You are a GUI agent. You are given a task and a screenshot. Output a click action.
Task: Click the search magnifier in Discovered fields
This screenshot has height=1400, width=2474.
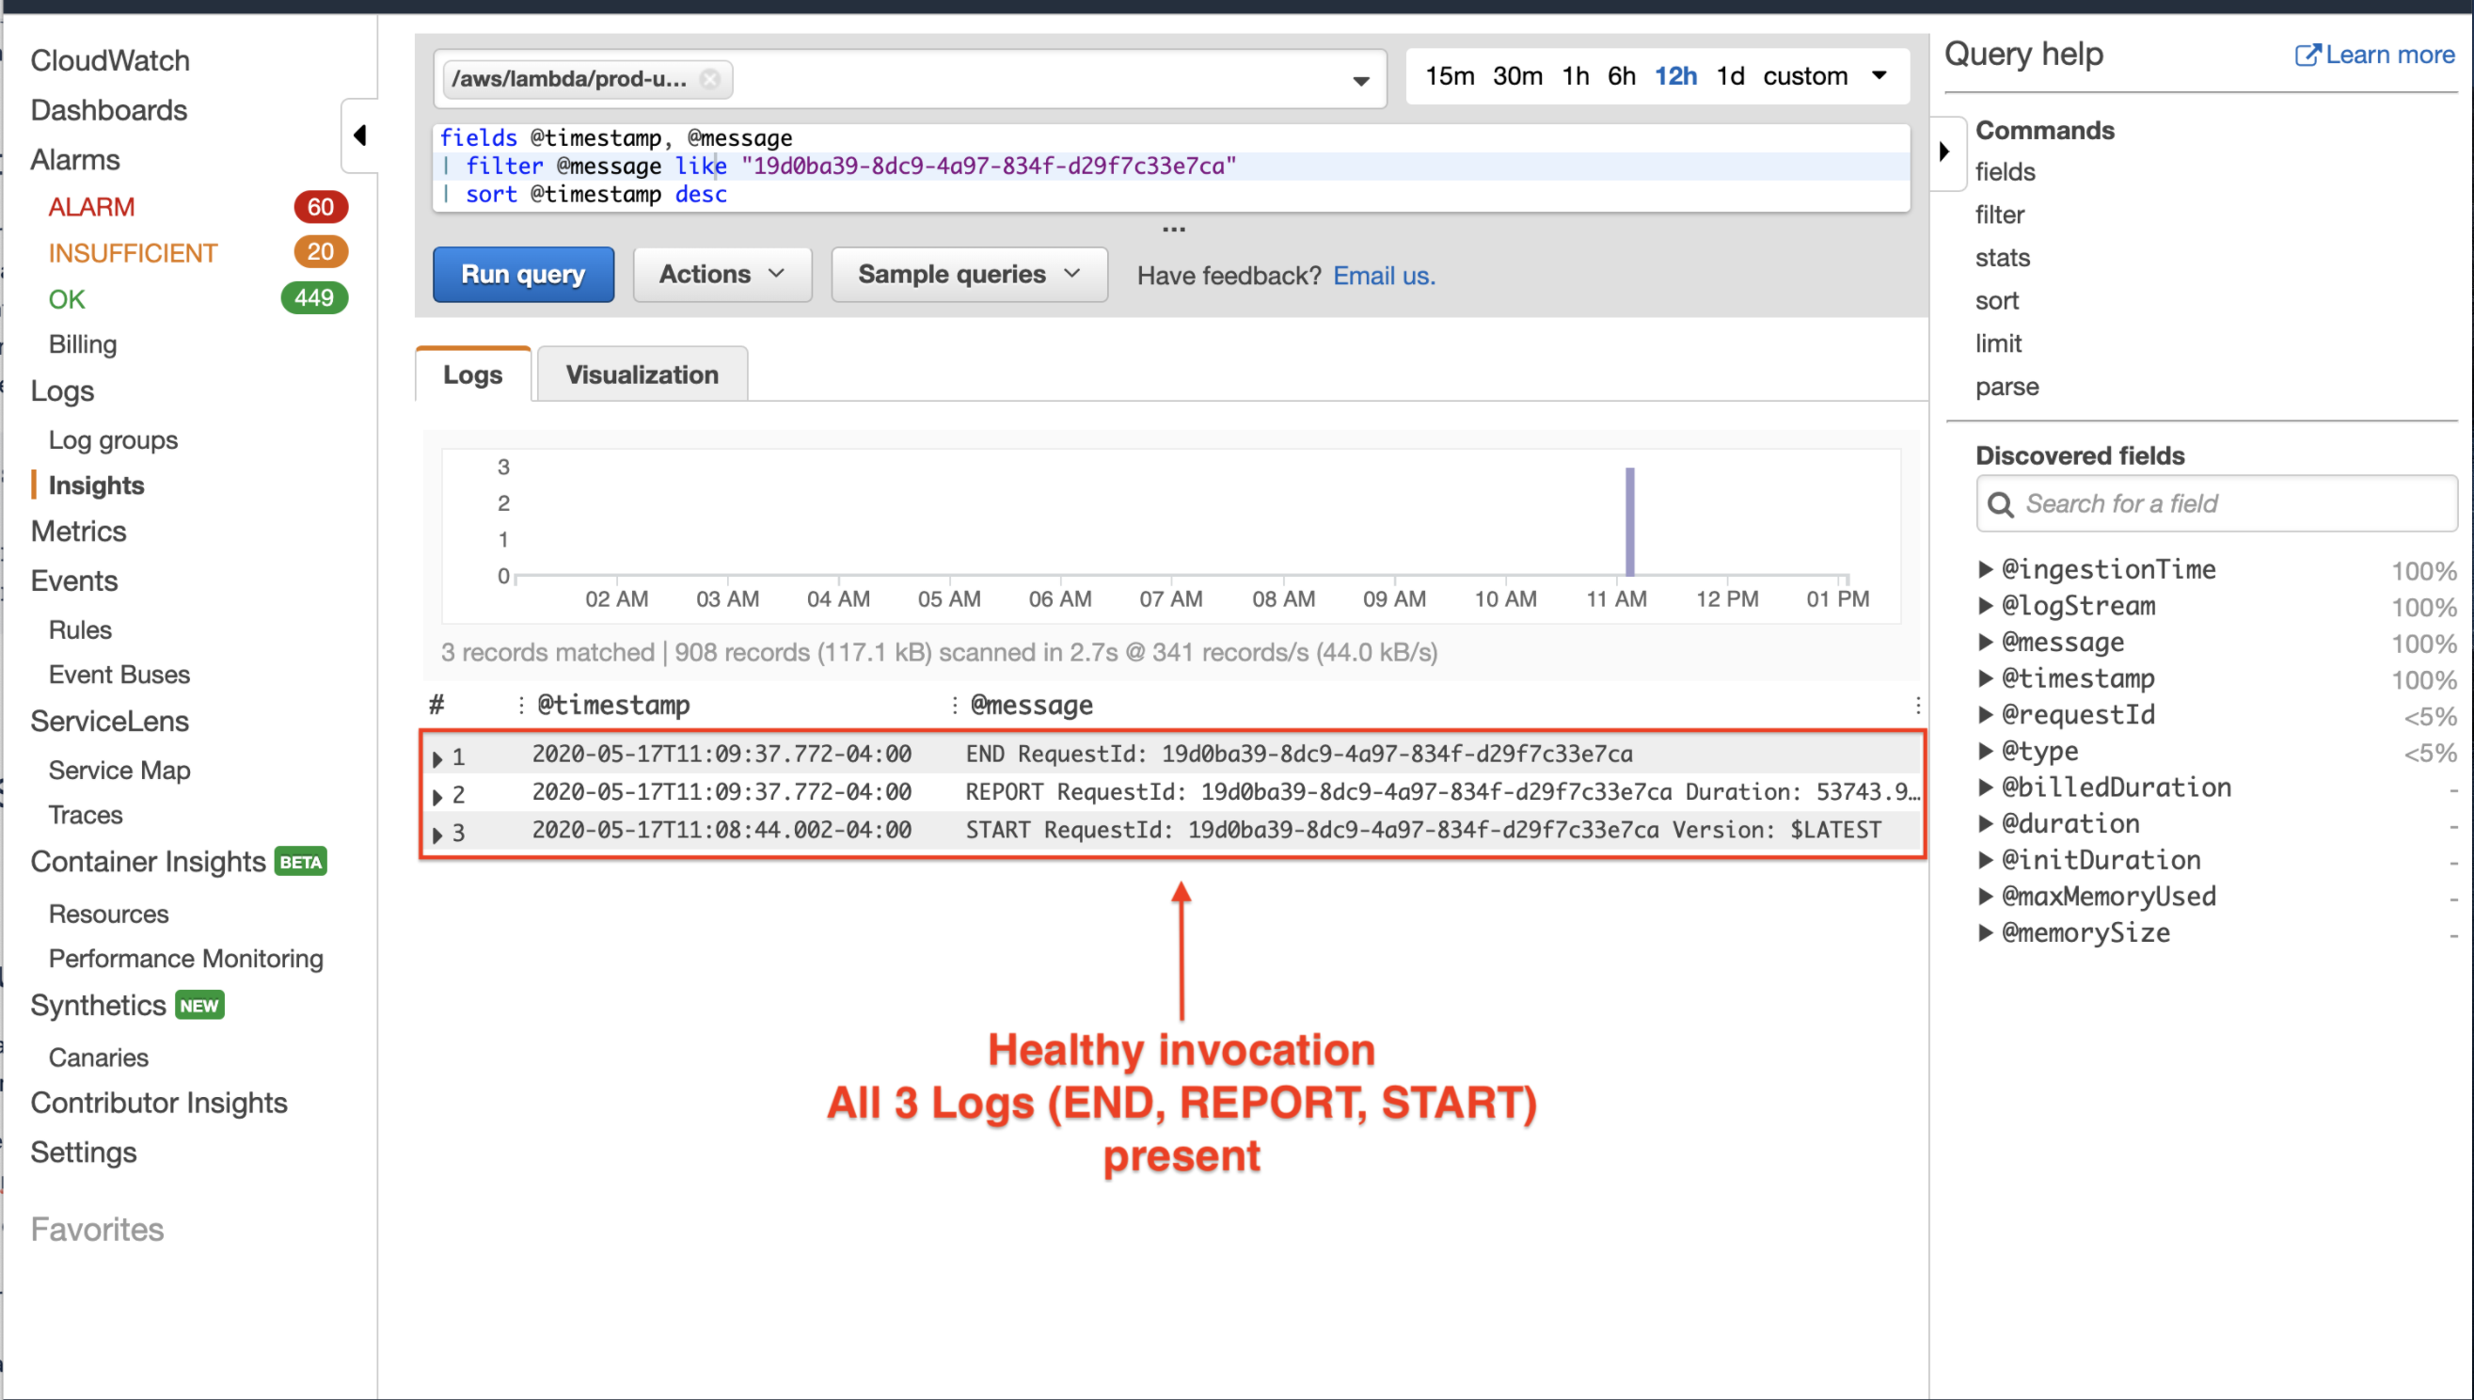coord(2002,504)
